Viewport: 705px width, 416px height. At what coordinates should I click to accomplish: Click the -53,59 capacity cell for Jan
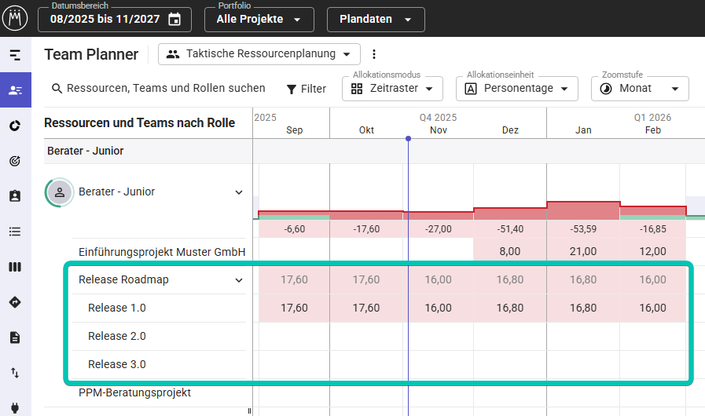tap(583, 229)
